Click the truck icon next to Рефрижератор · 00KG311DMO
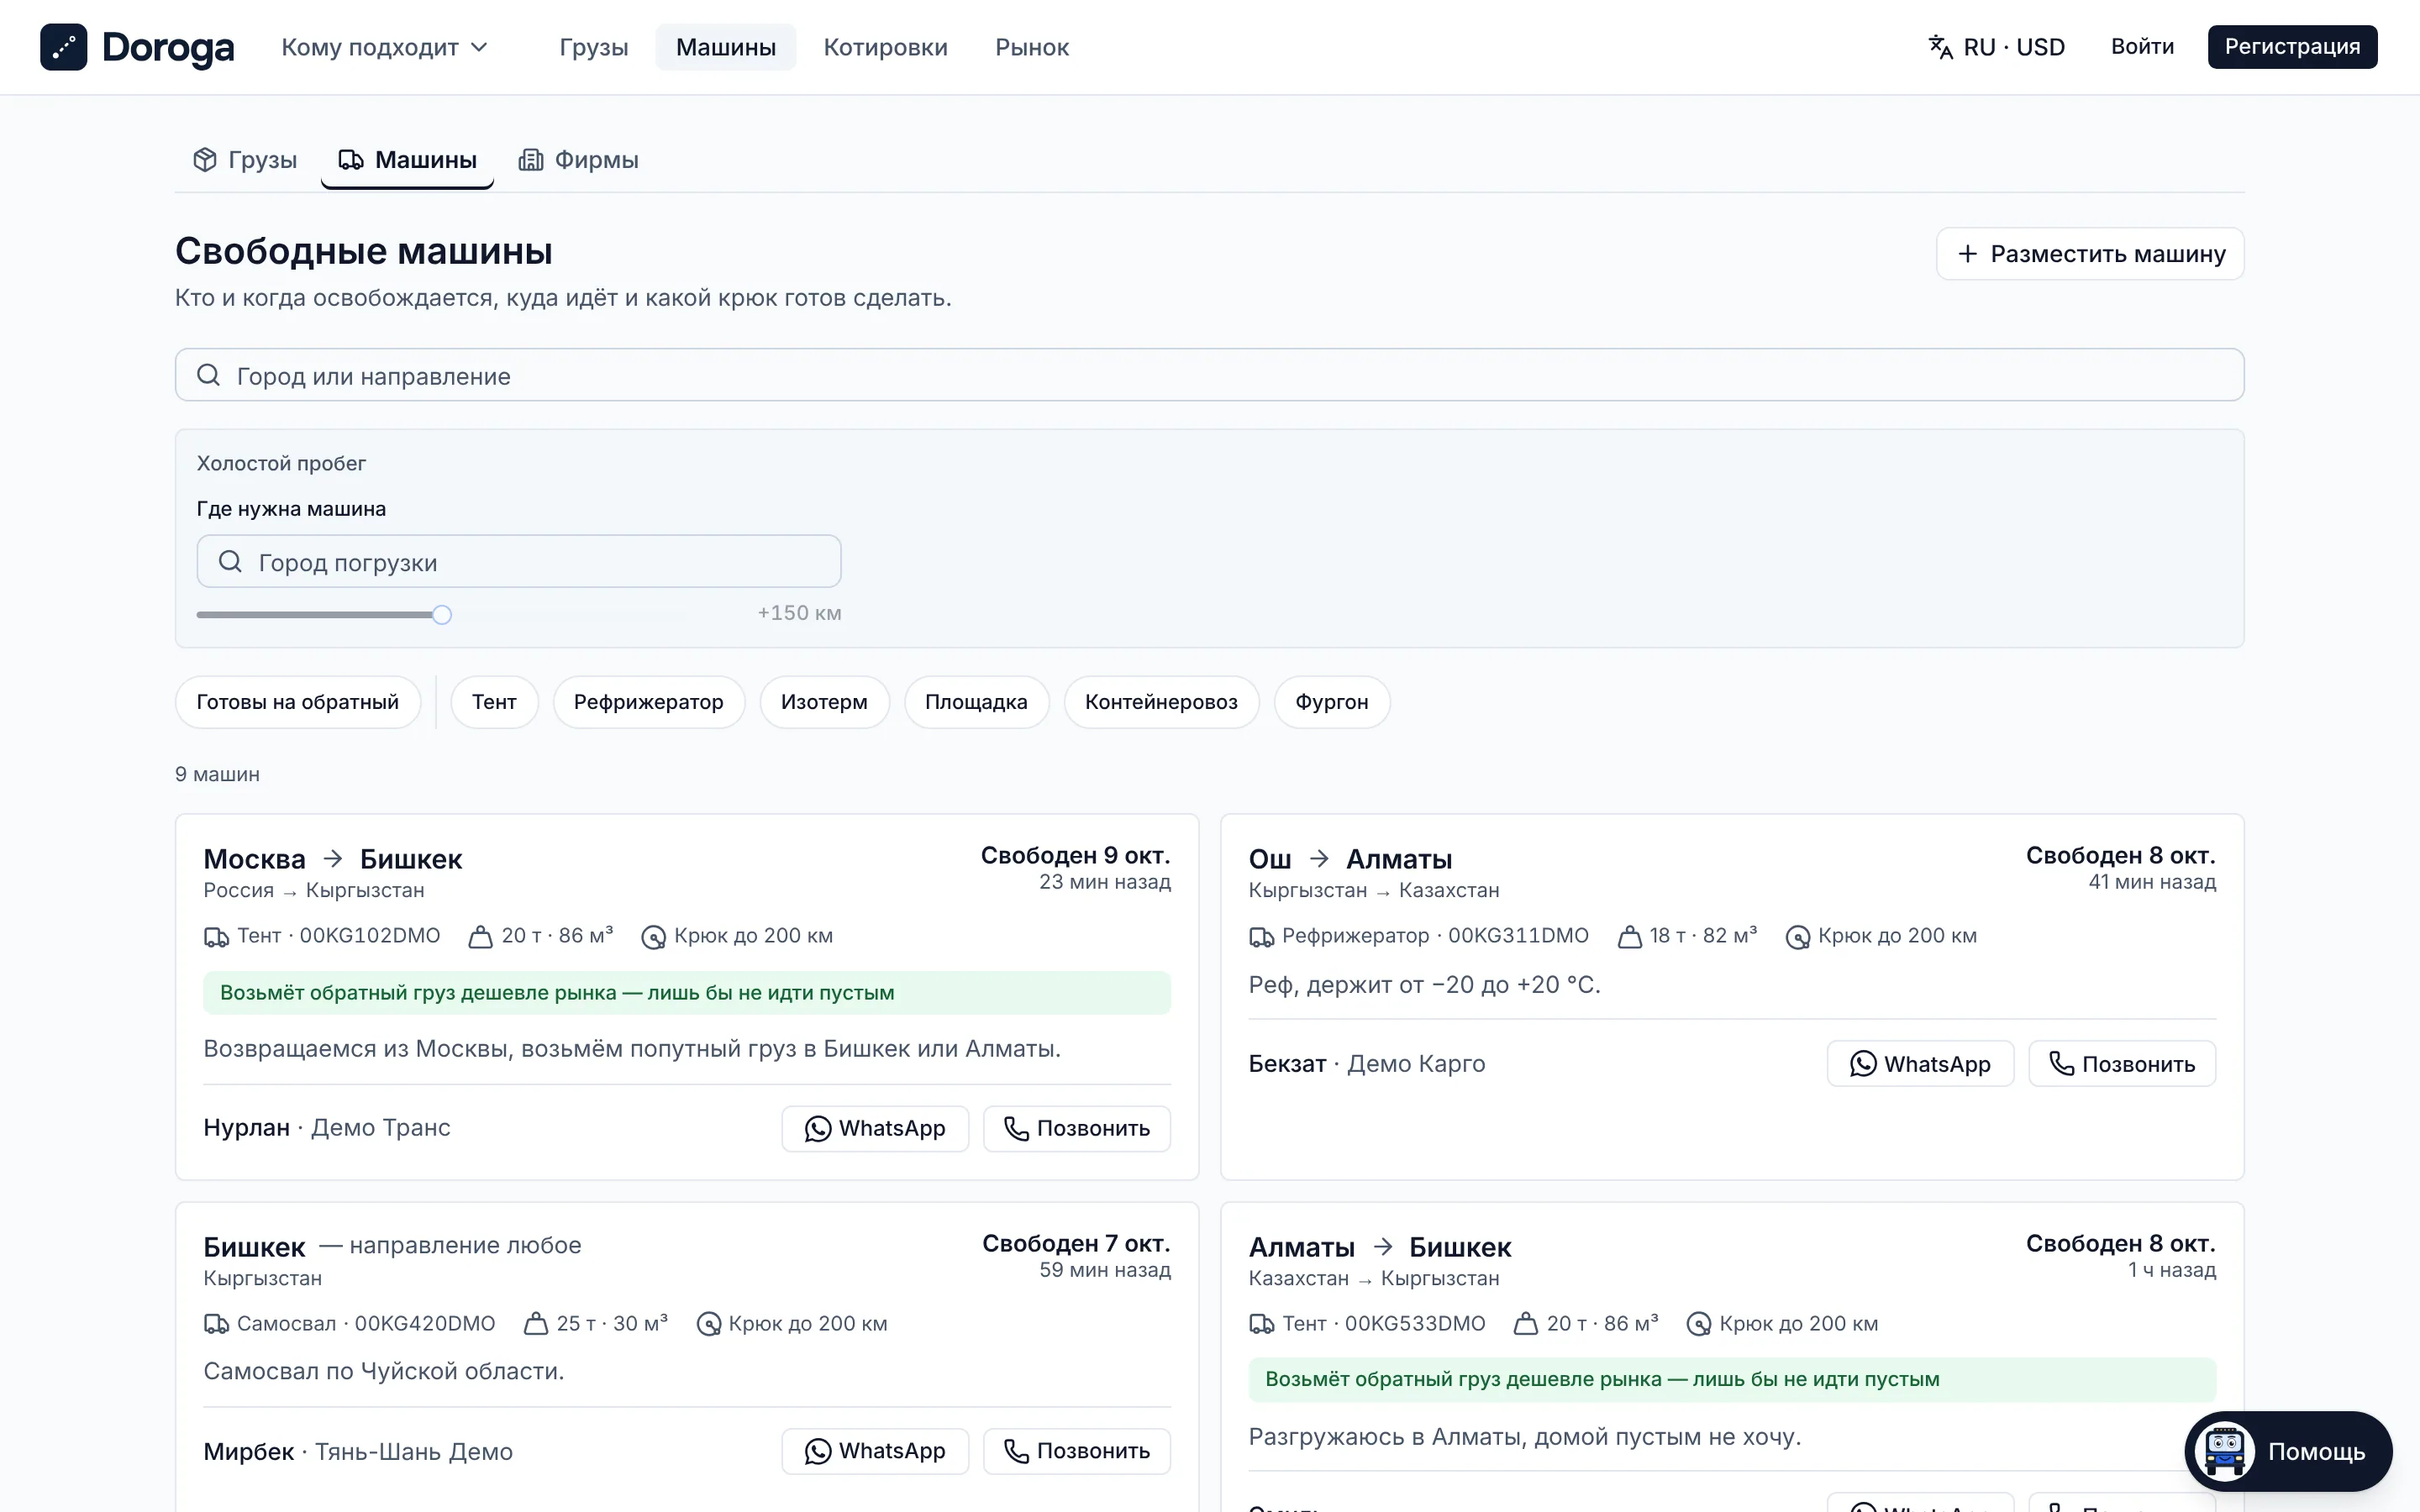The image size is (2420, 1512). coord(1261,937)
